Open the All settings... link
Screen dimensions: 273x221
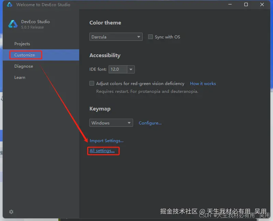point(102,151)
